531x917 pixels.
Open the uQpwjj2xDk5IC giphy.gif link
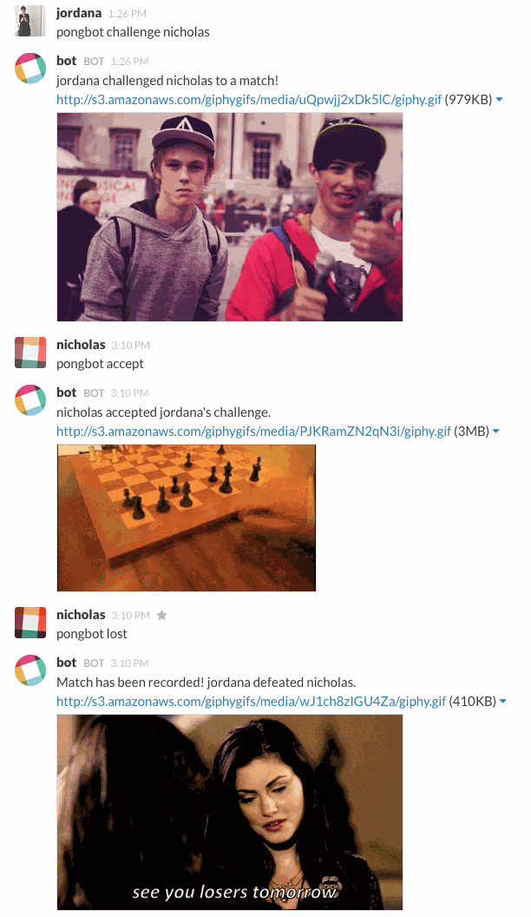[x=249, y=99]
